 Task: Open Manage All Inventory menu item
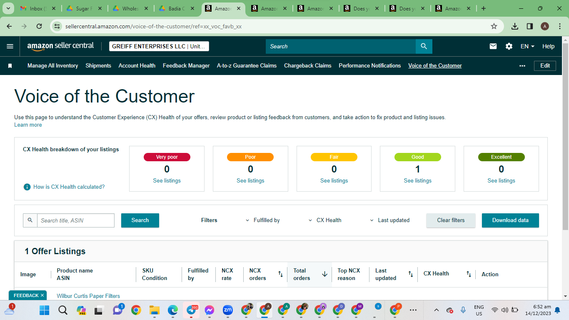pyautogui.click(x=53, y=66)
